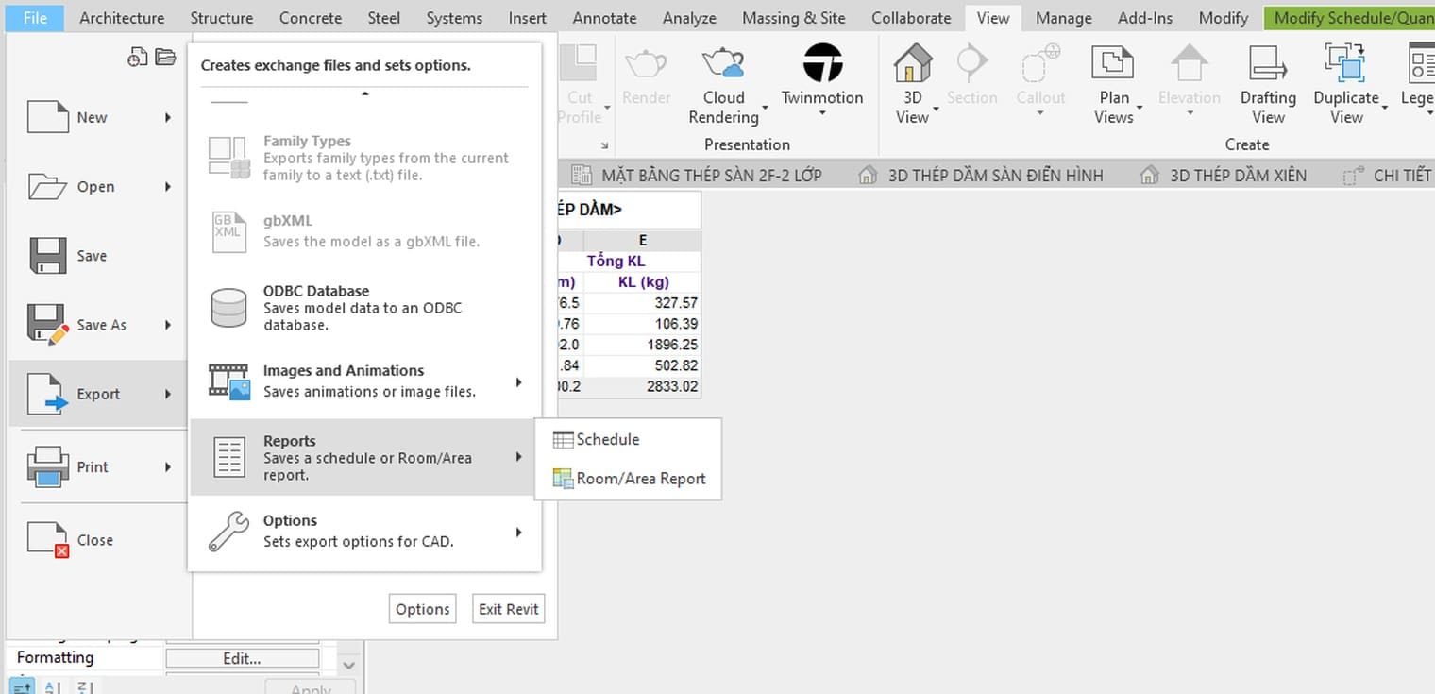Click the Save As icon
This screenshot has height=694, width=1435.
click(48, 325)
